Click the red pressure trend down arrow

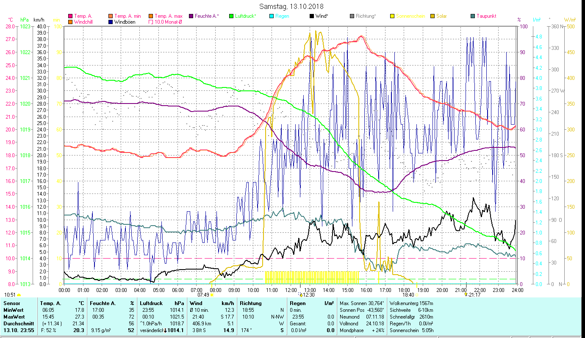click(x=164, y=330)
